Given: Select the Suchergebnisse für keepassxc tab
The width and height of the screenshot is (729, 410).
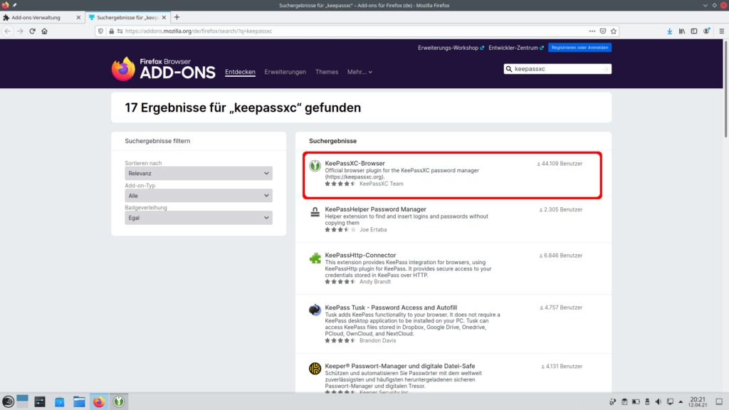Looking at the screenshot, I should (127, 17).
